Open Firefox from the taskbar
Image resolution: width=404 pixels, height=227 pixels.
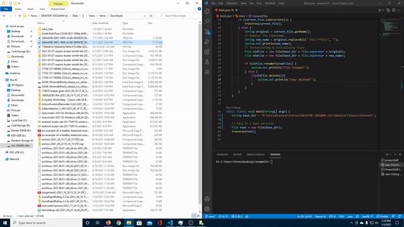(x=108, y=223)
